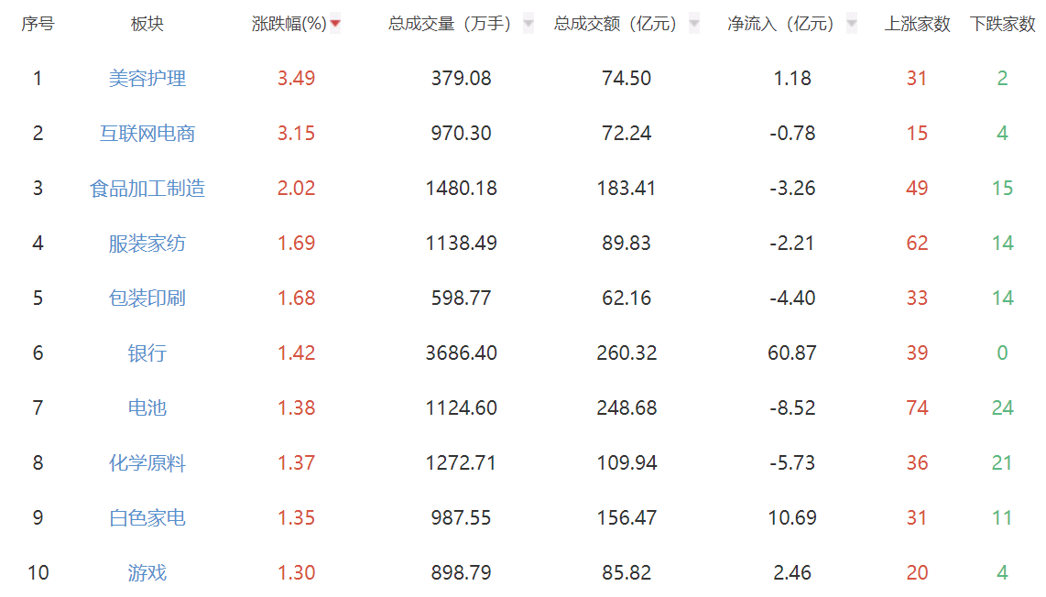Open the 服装家纺 sector page
The height and width of the screenshot is (597, 1046).
(147, 244)
